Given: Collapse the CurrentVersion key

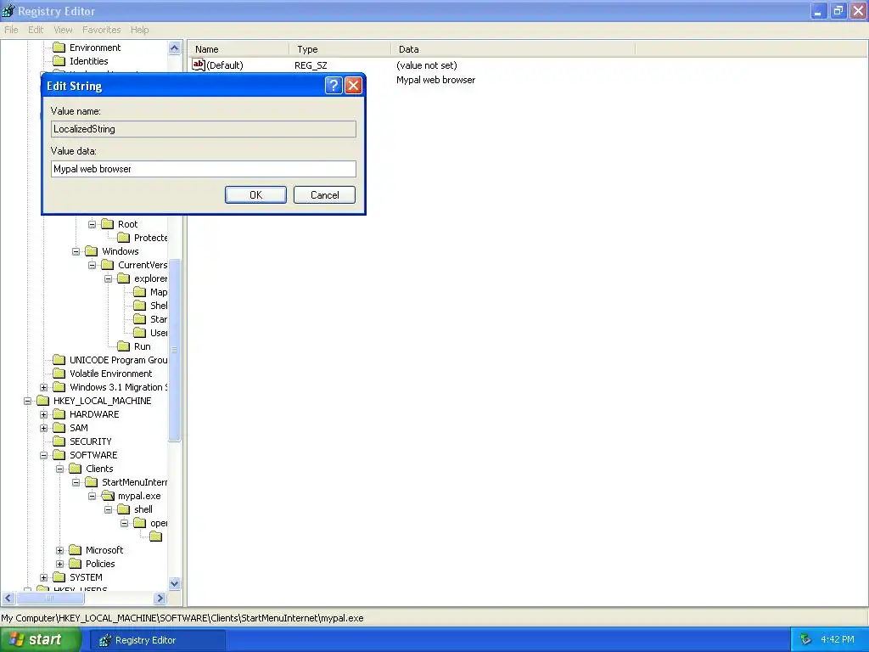Looking at the screenshot, I should click(x=92, y=265).
